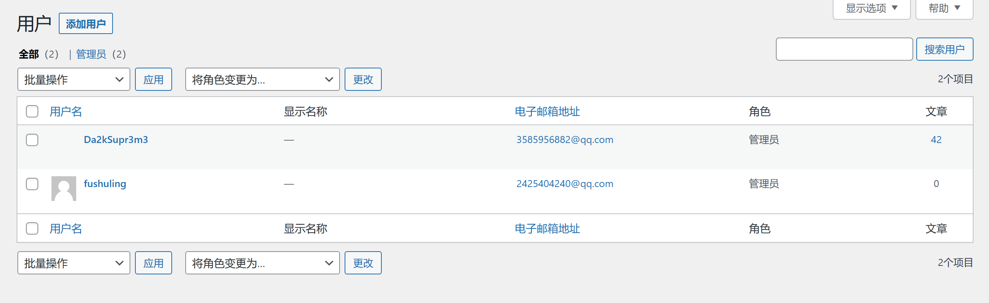Expand the 显示选项 screen options tab
989x303 pixels.
tap(871, 9)
